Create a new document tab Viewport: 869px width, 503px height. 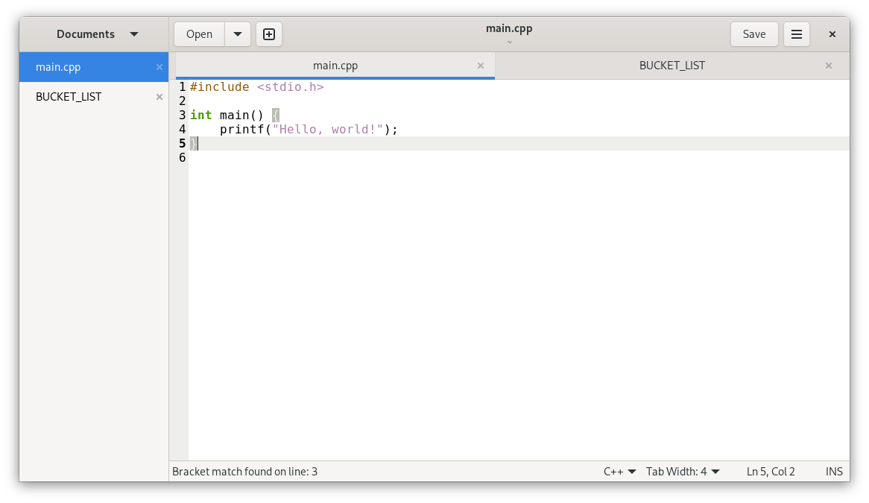click(x=268, y=34)
